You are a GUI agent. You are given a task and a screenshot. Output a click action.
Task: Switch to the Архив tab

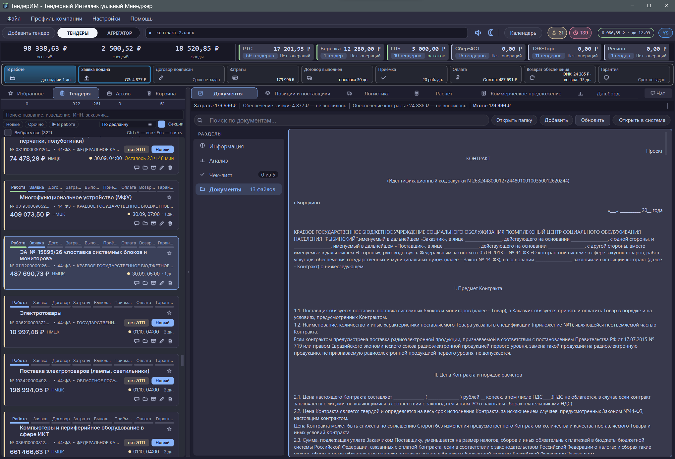pos(119,94)
